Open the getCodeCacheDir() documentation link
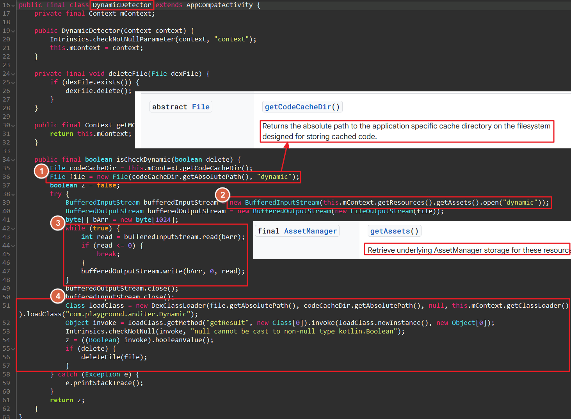This screenshot has width=571, height=419. (x=302, y=107)
